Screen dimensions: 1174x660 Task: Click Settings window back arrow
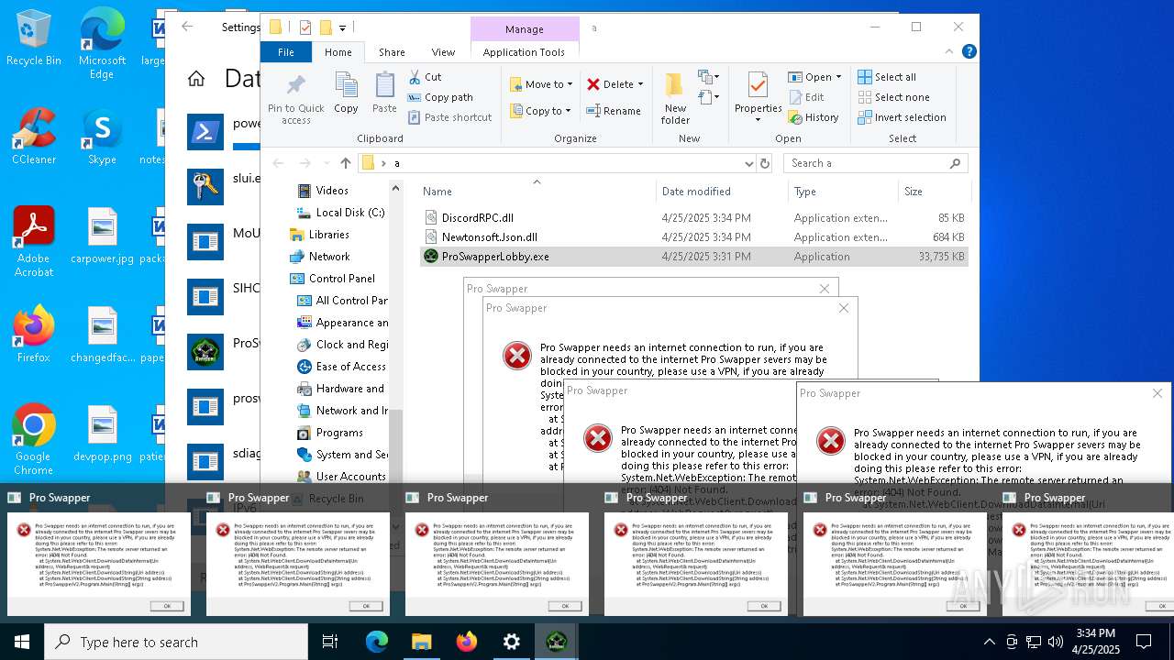coord(187,27)
